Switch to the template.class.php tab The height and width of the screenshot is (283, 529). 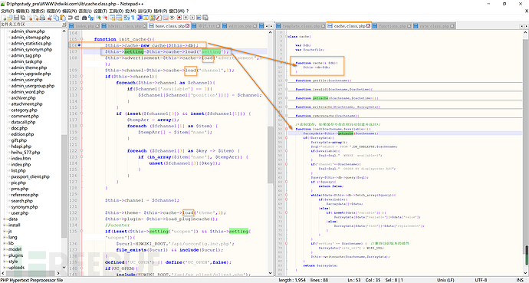click(301, 26)
